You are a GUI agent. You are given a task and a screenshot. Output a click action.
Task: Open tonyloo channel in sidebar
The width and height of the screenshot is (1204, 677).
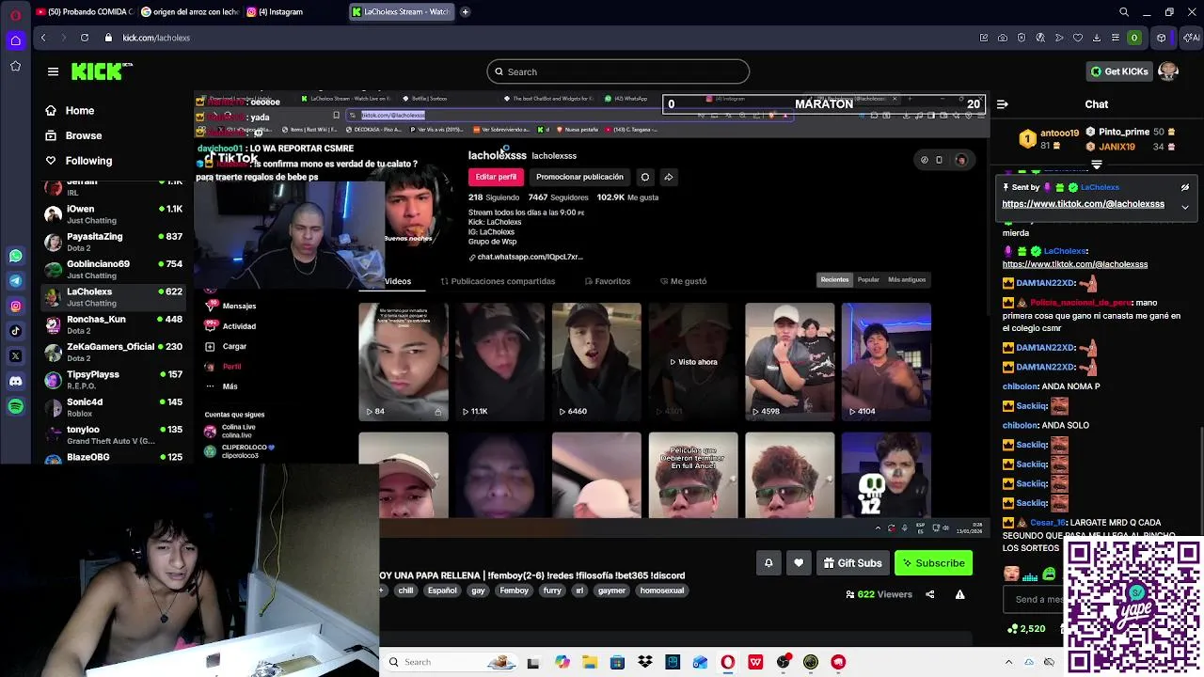tap(114, 434)
